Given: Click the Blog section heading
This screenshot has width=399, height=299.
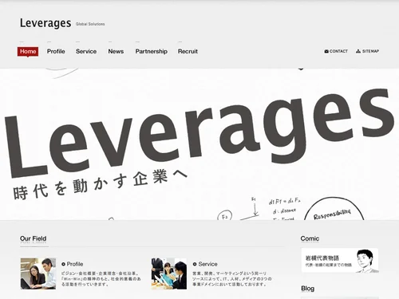Looking at the screenshot, I should (308, 289).
